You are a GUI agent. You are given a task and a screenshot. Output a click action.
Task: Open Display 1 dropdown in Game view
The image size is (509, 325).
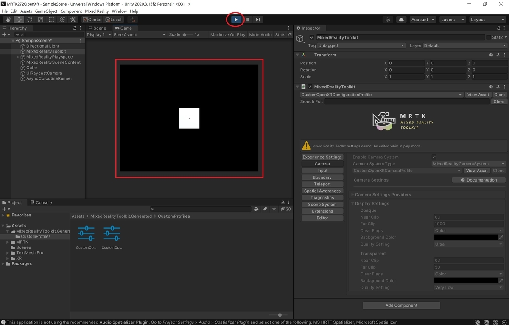tap(99, 35)
